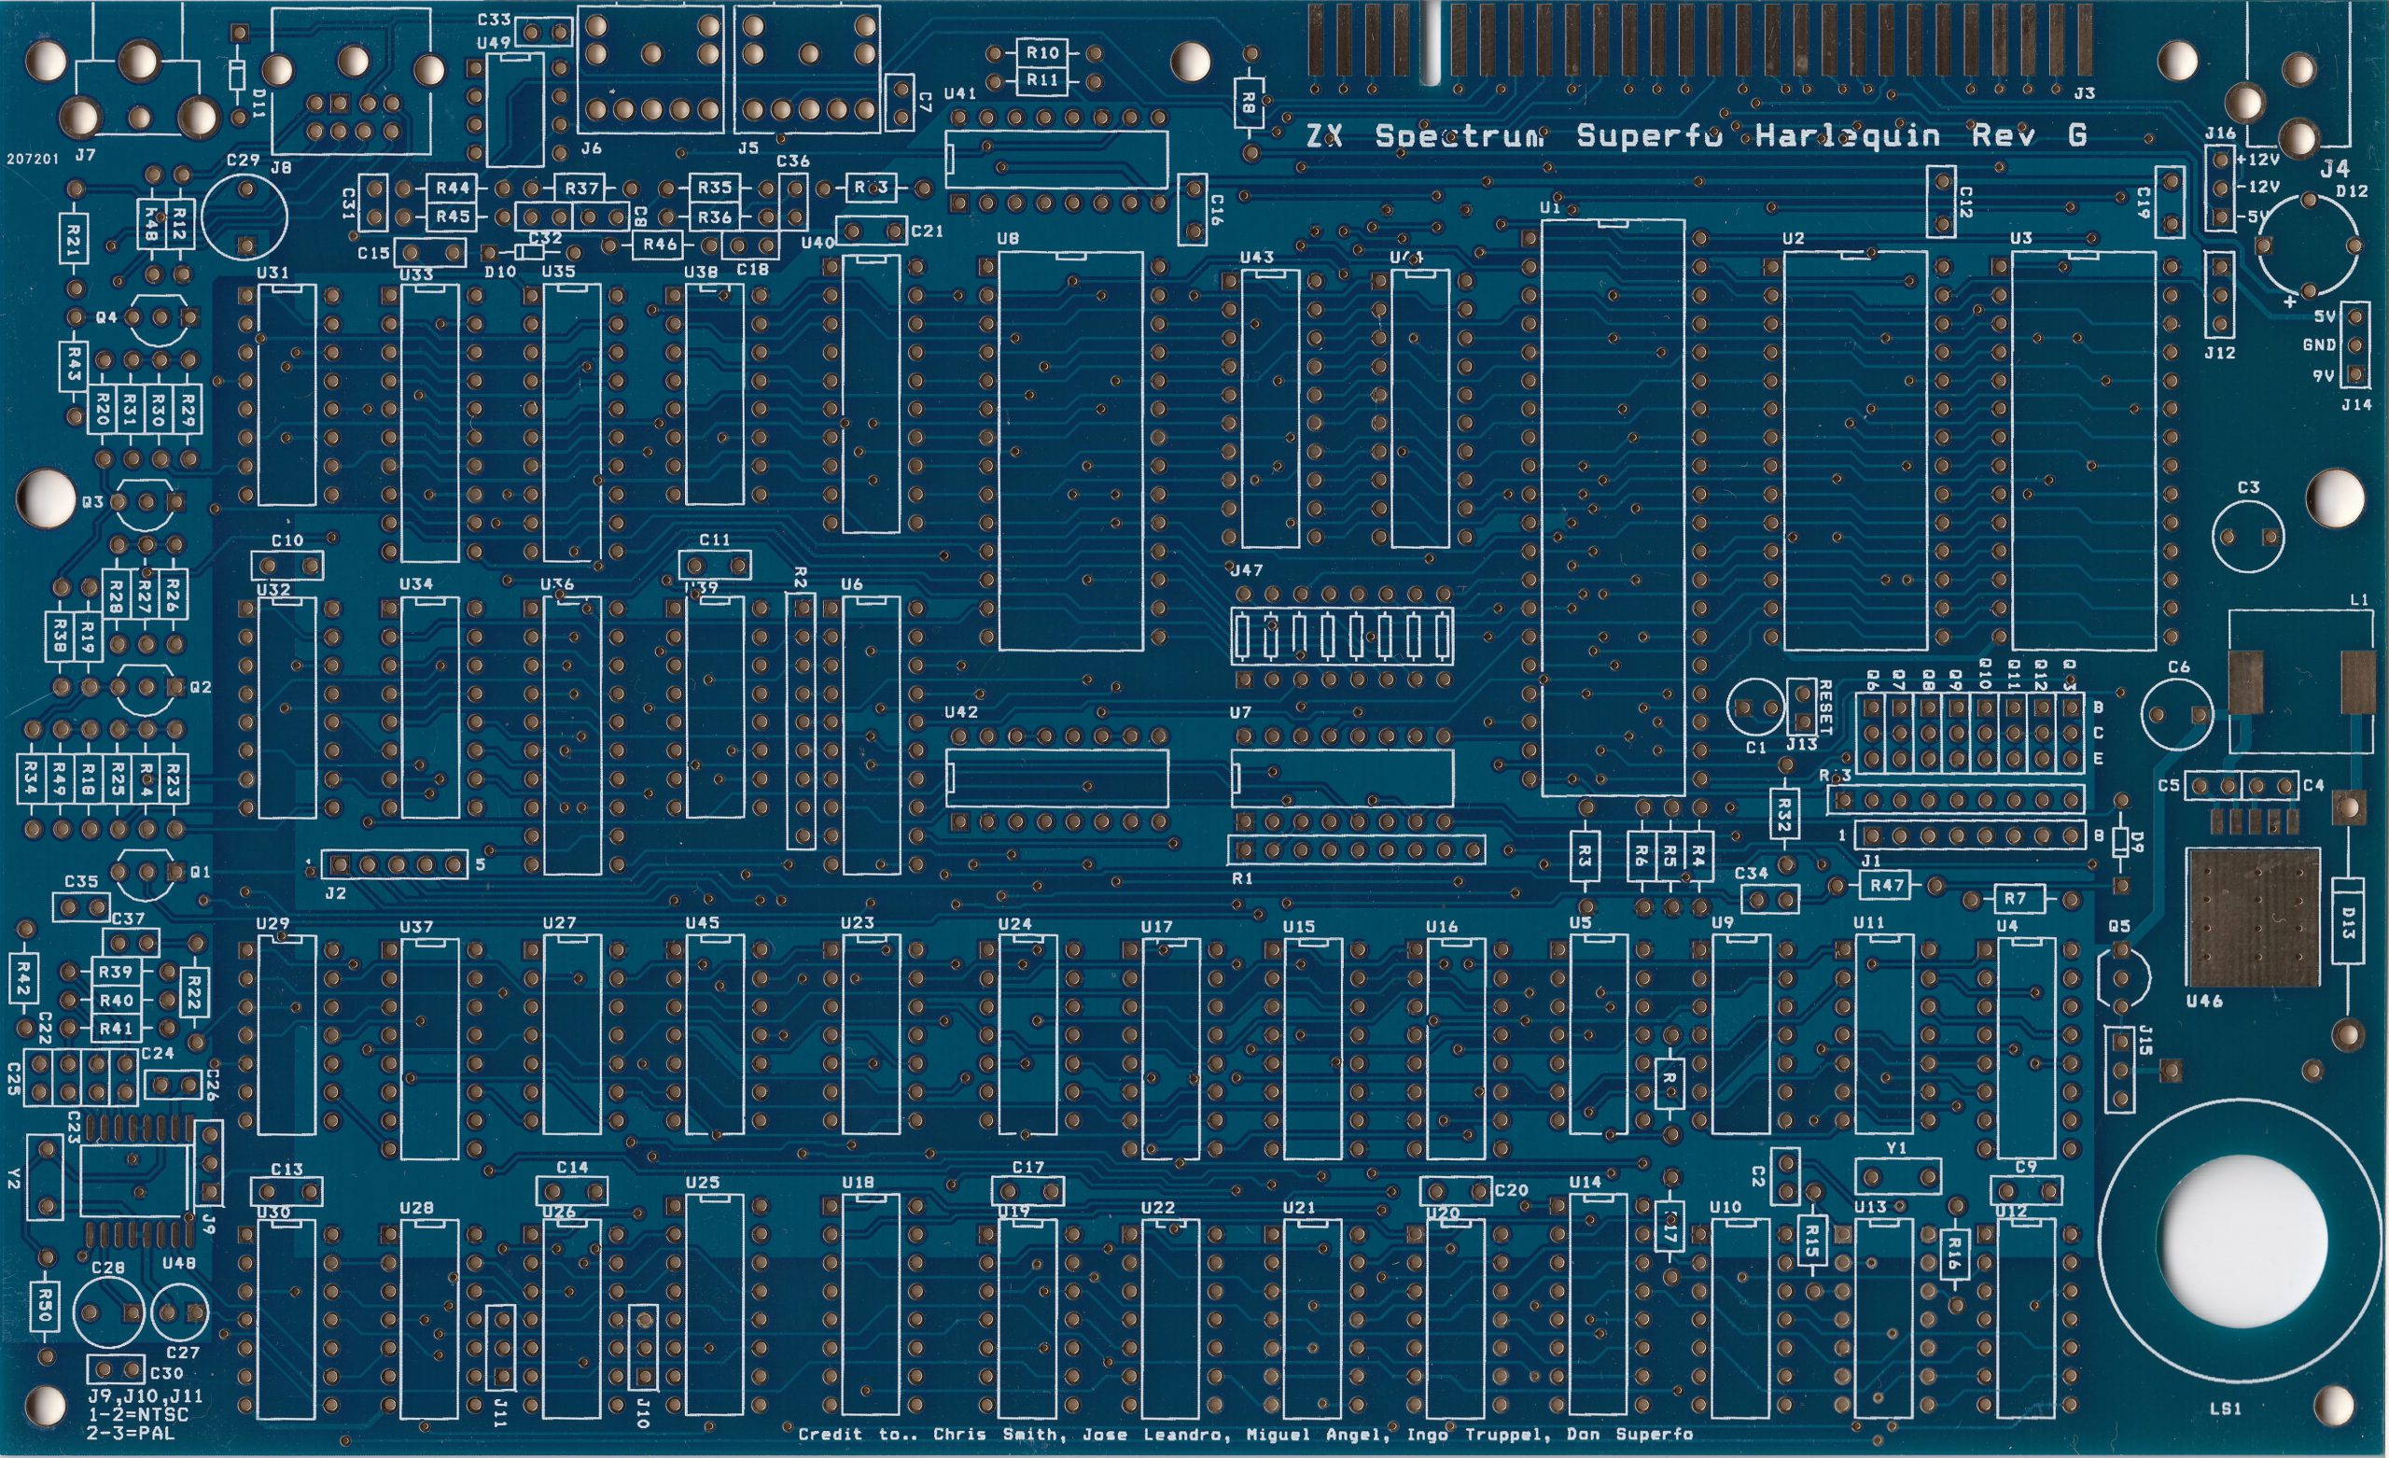2389x1458 pixels.
Task: Click the Q5 transistor label
Action: coord(2119,926)
